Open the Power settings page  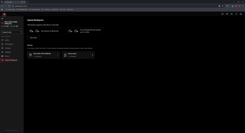7,56
